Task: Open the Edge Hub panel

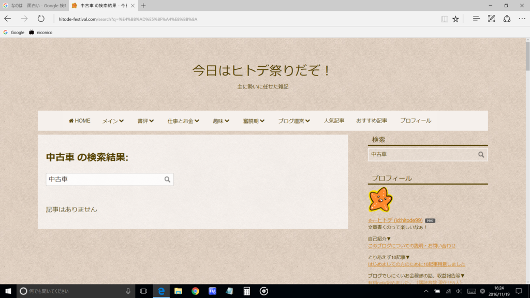Action: (476, 19)
